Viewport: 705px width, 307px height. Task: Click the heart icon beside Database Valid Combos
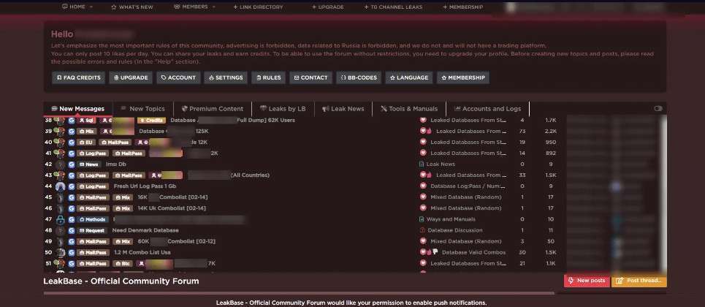coord(422,252)
